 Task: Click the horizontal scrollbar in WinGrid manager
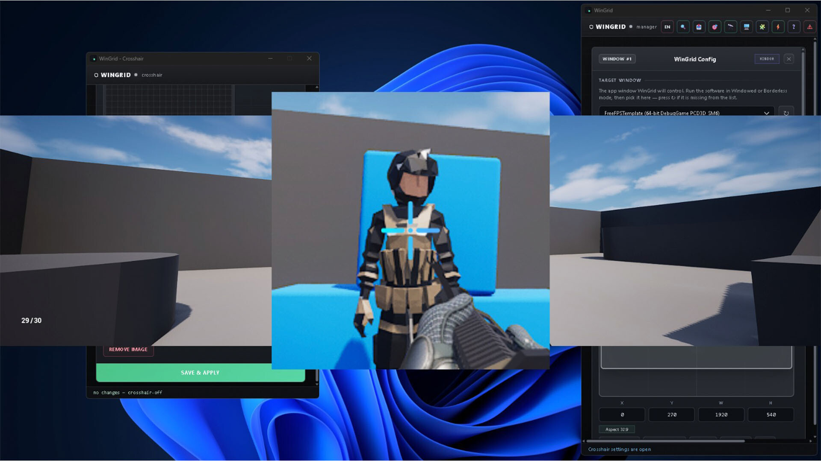(x=665, y=441)
